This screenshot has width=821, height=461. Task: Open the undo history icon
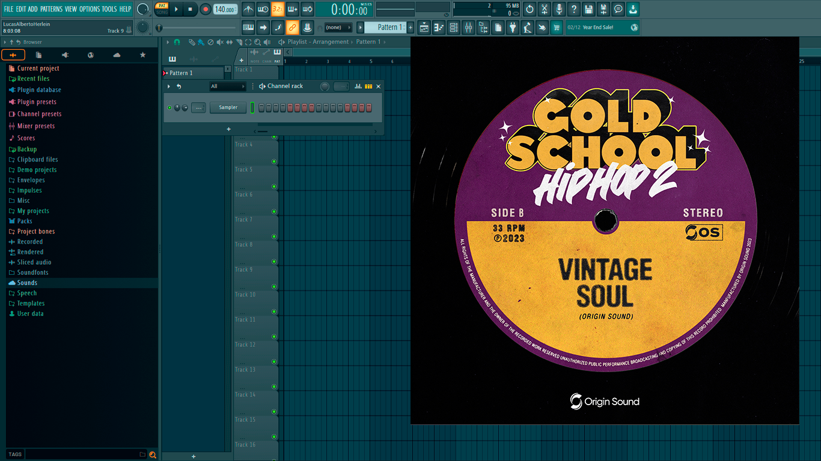point(530,9)
